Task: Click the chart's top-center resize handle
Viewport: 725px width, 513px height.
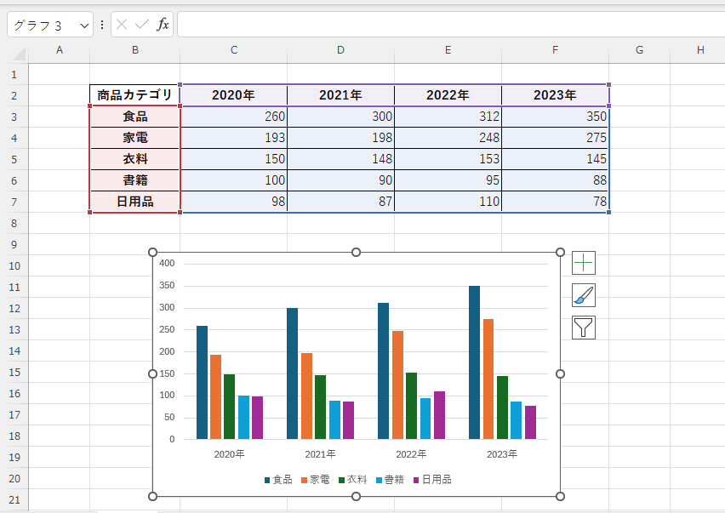Action: point(356,252)
